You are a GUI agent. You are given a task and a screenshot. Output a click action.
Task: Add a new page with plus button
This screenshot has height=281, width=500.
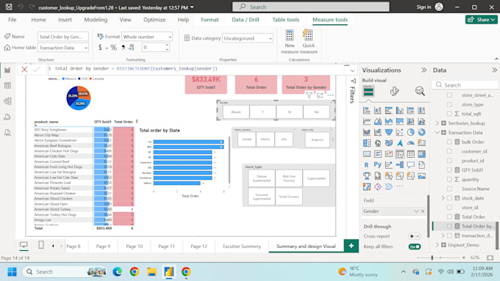tap(351, 246)
